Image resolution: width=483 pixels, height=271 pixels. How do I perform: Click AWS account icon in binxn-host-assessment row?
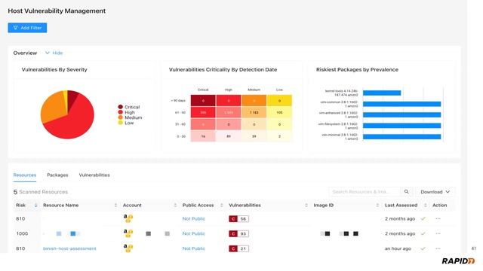[x=128, y=248]
